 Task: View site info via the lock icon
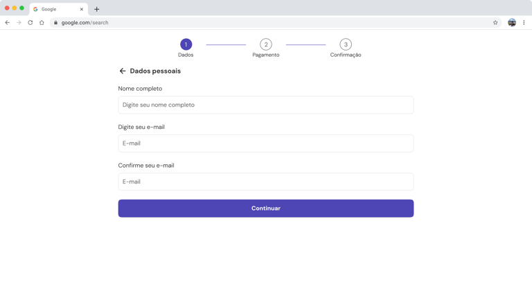[56, 23]
